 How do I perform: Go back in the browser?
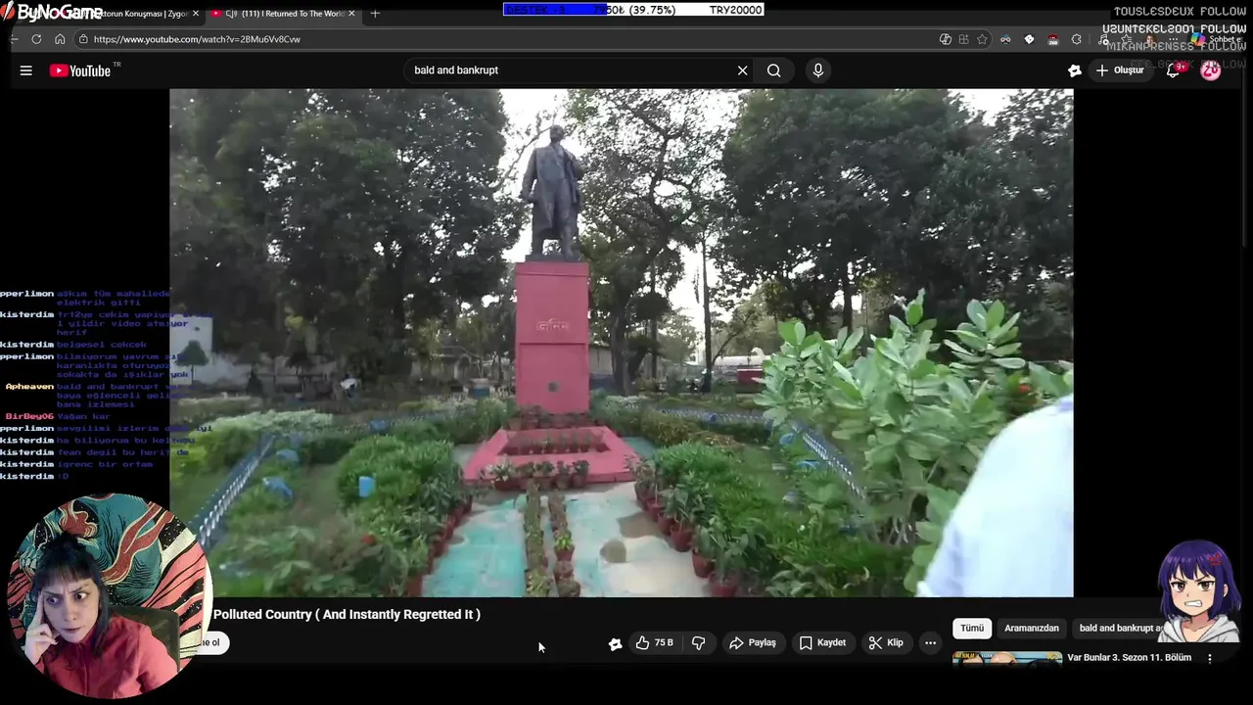14,39
